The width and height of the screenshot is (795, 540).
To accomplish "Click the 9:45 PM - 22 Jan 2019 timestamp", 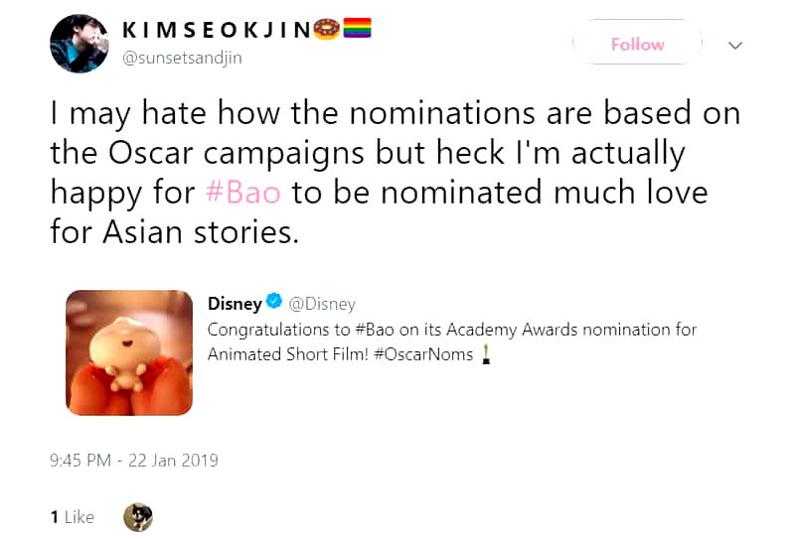I will [134, 461].
